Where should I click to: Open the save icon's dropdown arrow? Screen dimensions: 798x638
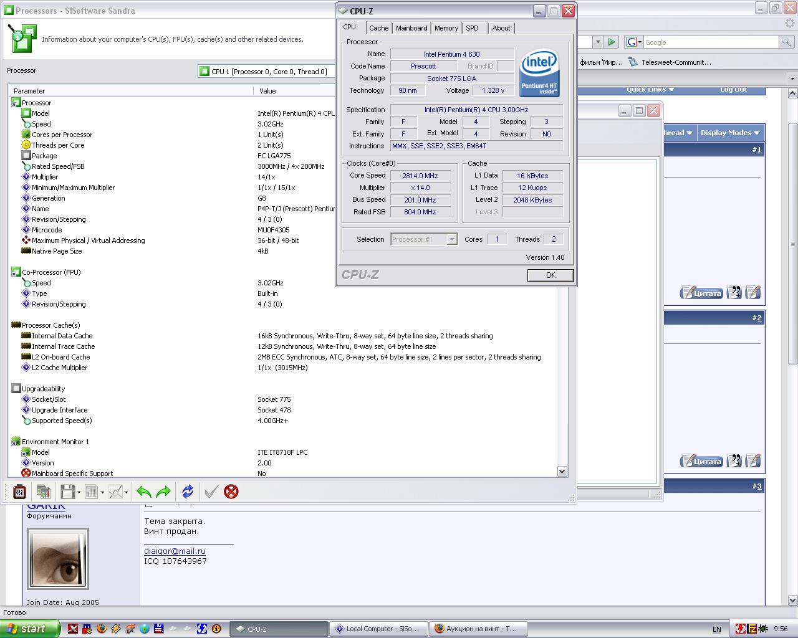click(79, 493)
